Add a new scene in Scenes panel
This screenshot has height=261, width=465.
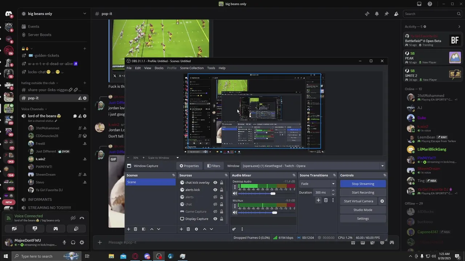click(x=128, y=229)
